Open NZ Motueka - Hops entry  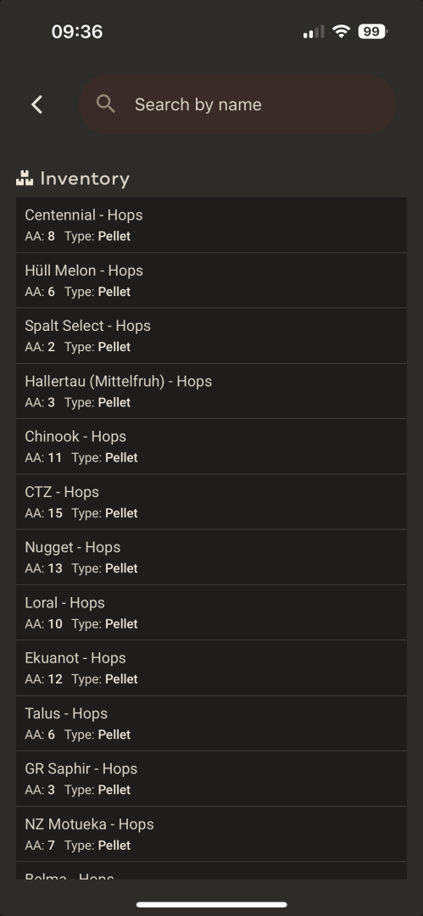pyautogui.click(x=212, y=835)
